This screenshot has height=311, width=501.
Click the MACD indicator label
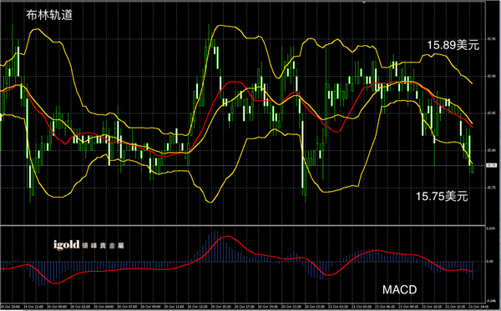coord(400,289)
